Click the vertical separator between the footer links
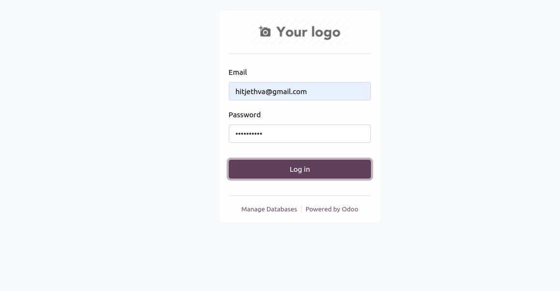Screen dimensions: 560x291 [301, 209]
